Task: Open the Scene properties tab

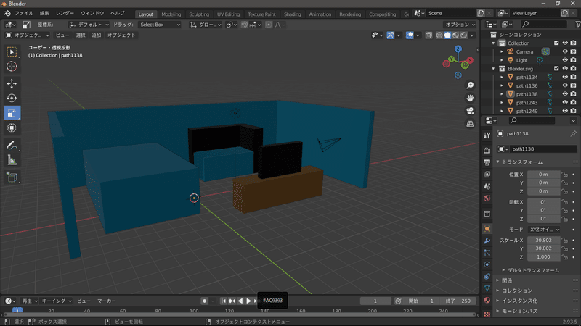Action: pyautogui.click(x=487, y=186)
